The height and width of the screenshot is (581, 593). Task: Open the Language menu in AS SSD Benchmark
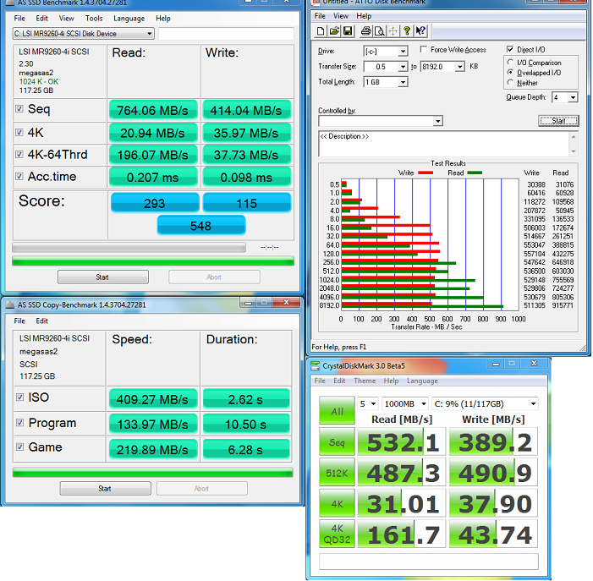[x=129, y=18]
